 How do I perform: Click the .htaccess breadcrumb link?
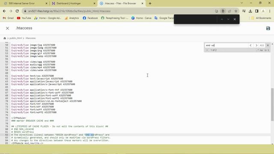pos(30,38)
